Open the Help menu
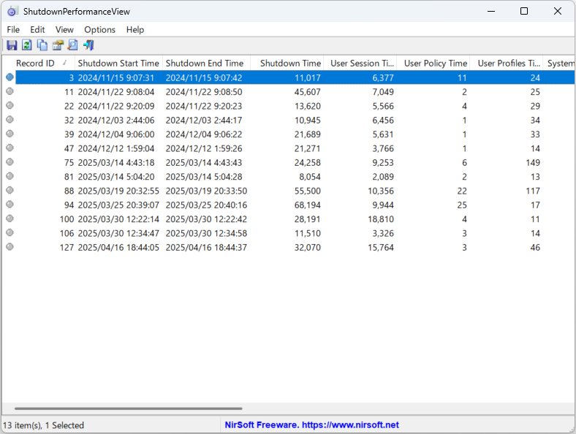 [135, 30]
